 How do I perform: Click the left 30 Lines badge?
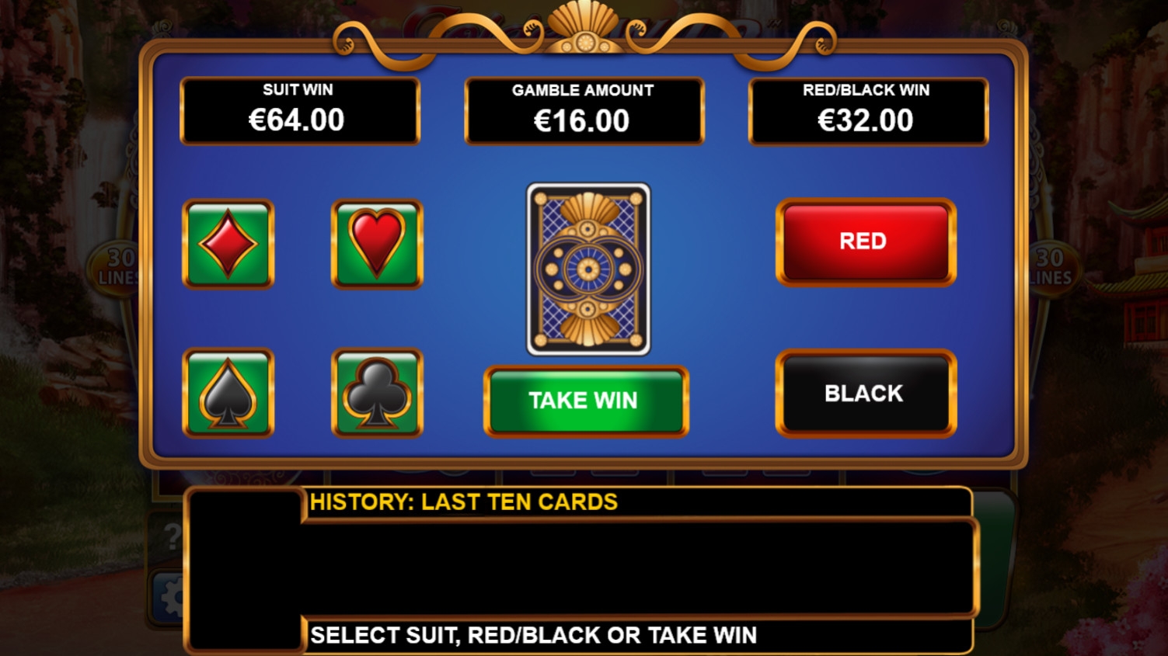113,266
